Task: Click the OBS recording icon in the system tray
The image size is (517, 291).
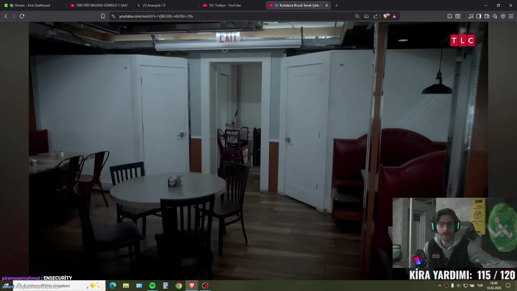Action: pos(446,286)
